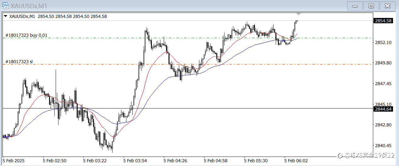Click the XAUUSDx,M1 window title text
The image size is (399, 166).
coord(29,6)
